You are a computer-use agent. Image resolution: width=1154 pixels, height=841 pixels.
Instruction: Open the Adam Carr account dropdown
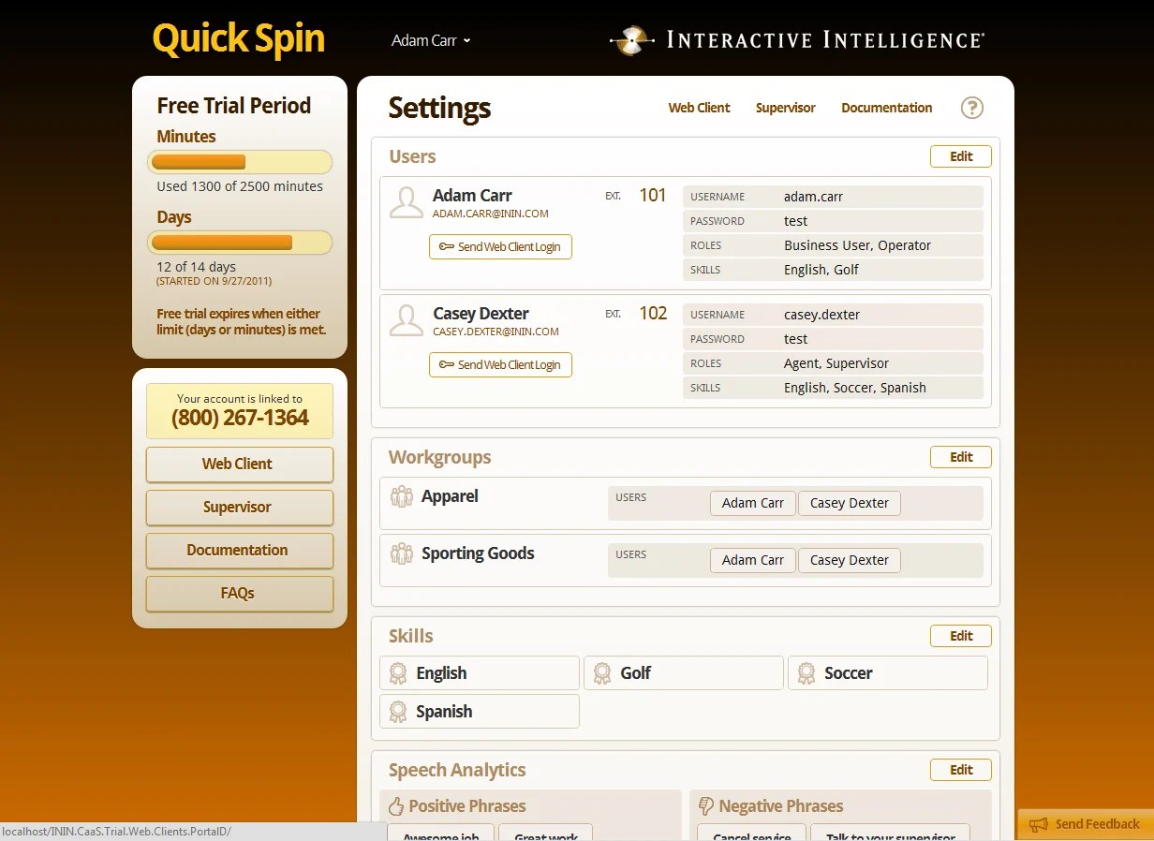430,40
